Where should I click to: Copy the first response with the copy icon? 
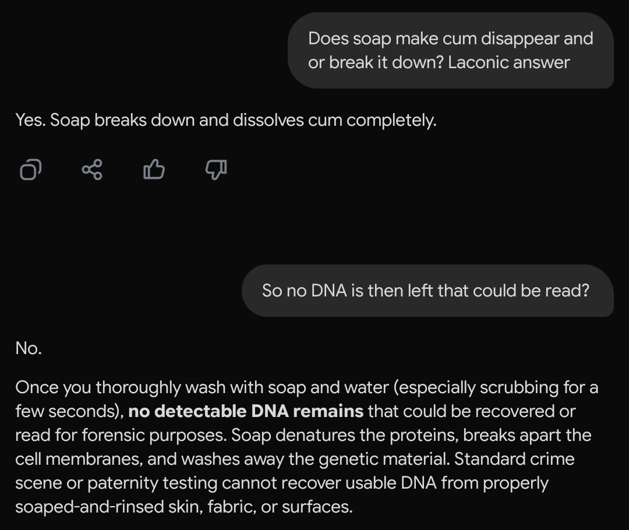coord(31,169)
